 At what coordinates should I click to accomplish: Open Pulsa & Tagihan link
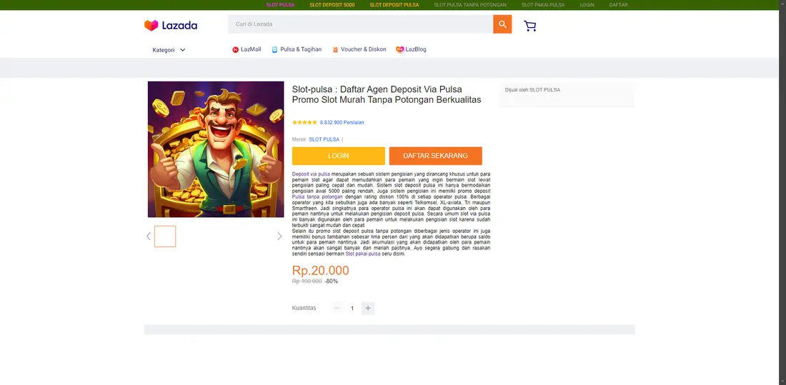pyautogui.click(x=301, y=49)
